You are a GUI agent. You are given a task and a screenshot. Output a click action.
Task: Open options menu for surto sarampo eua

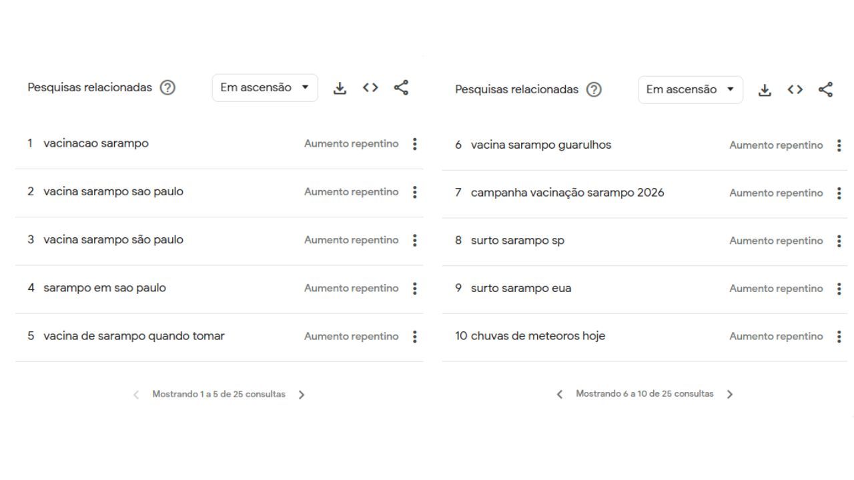point(839,289)
